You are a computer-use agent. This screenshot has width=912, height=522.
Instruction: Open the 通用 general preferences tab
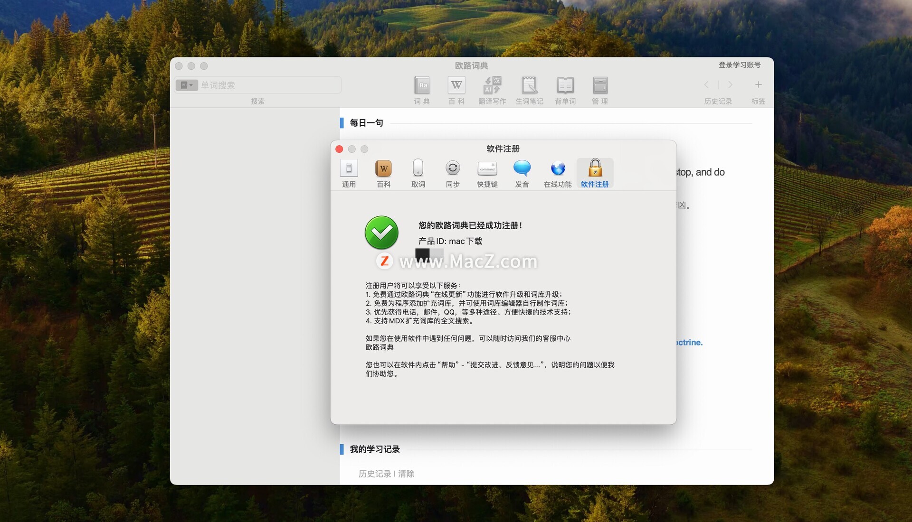click(x=349, y=174)
